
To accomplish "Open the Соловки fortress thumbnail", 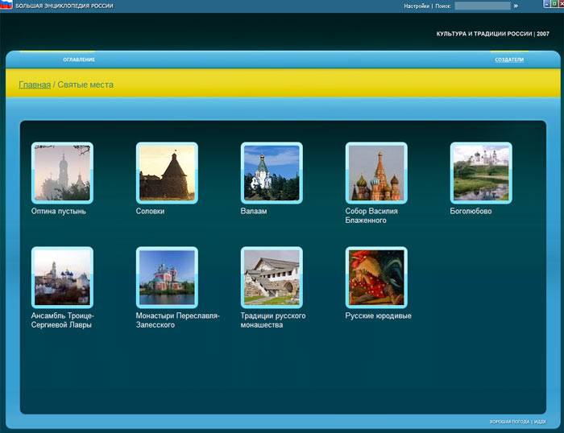I will click(x=167, y=173).
